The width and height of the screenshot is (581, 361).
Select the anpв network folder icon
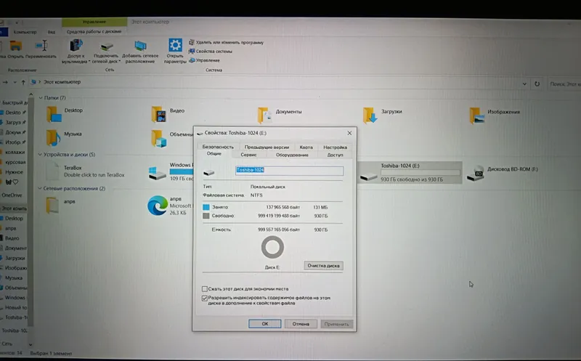pyautogui.click(x=52, y=205)
